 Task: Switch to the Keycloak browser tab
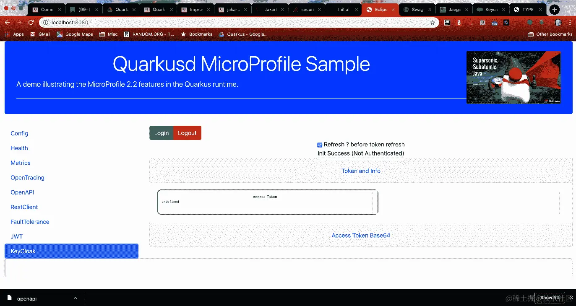click(x=490, y=10)
